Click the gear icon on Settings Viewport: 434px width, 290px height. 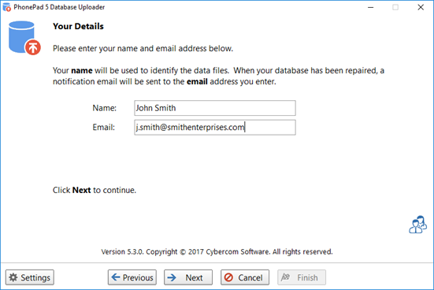click(13, 277)
